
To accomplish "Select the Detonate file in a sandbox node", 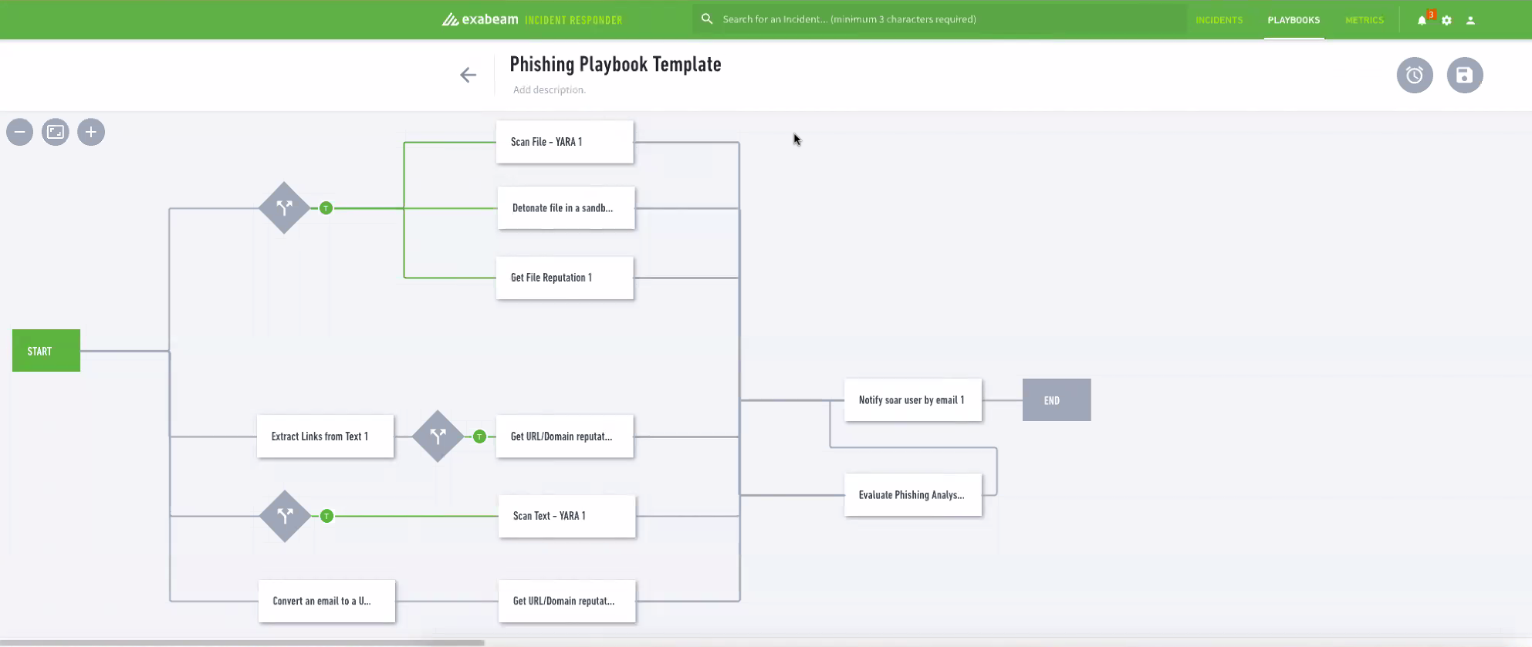I will 566,208.
